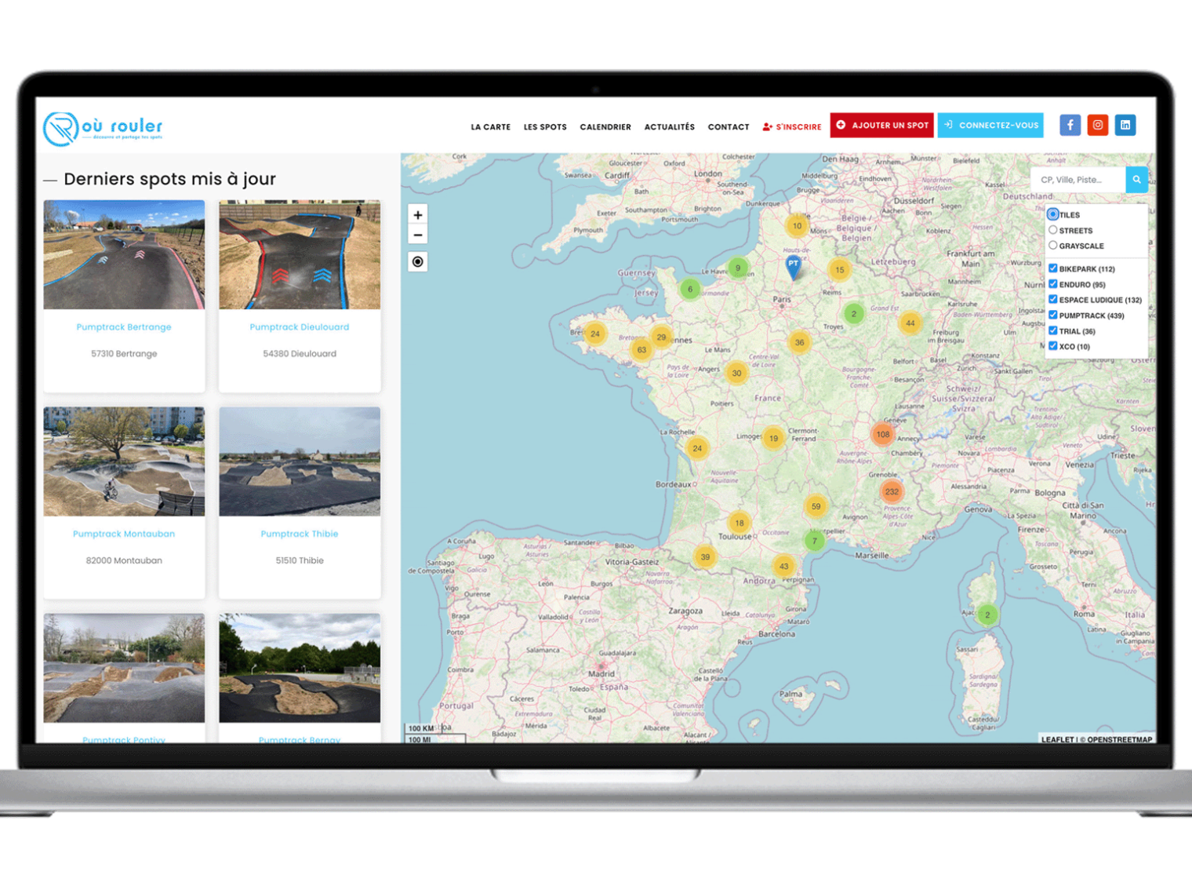
Task: Toggle the Espace Ludique (132) checkbox
Action: pos(1053,299)
